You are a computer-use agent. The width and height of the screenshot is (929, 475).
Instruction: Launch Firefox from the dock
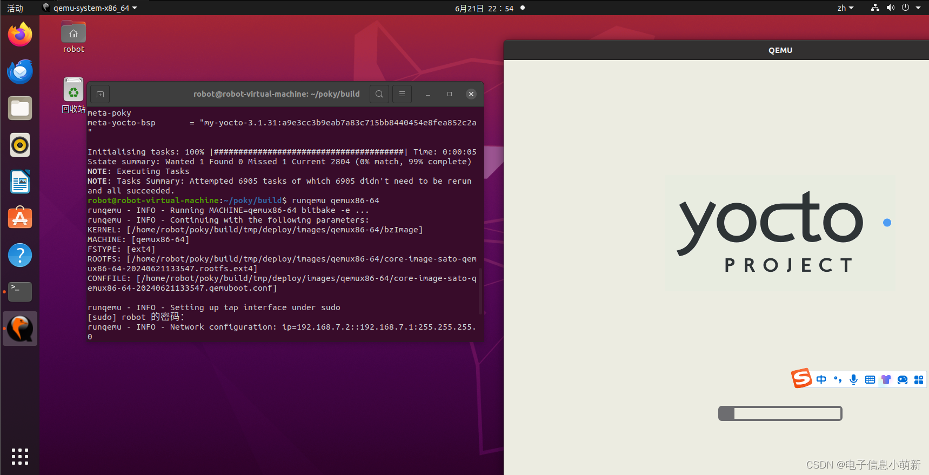pos(20,35)
